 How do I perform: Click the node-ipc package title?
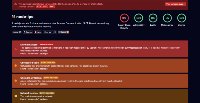point(25,17)
